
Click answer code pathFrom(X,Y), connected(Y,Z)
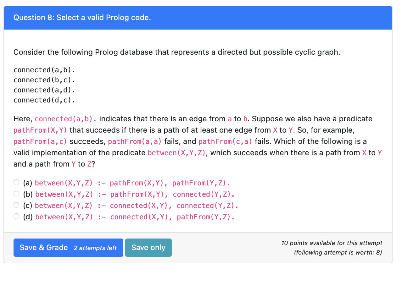[x=135, y=194]
